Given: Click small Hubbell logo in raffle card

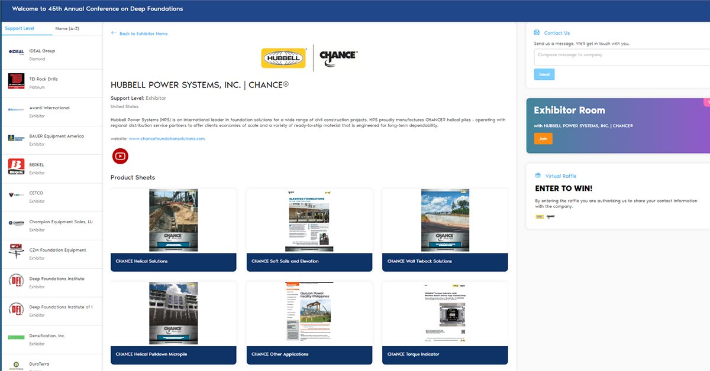Looking at the screenshot, I should click(x=540, y=217).
